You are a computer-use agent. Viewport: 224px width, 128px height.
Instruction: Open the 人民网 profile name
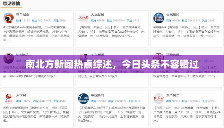[x=21, y=95]
